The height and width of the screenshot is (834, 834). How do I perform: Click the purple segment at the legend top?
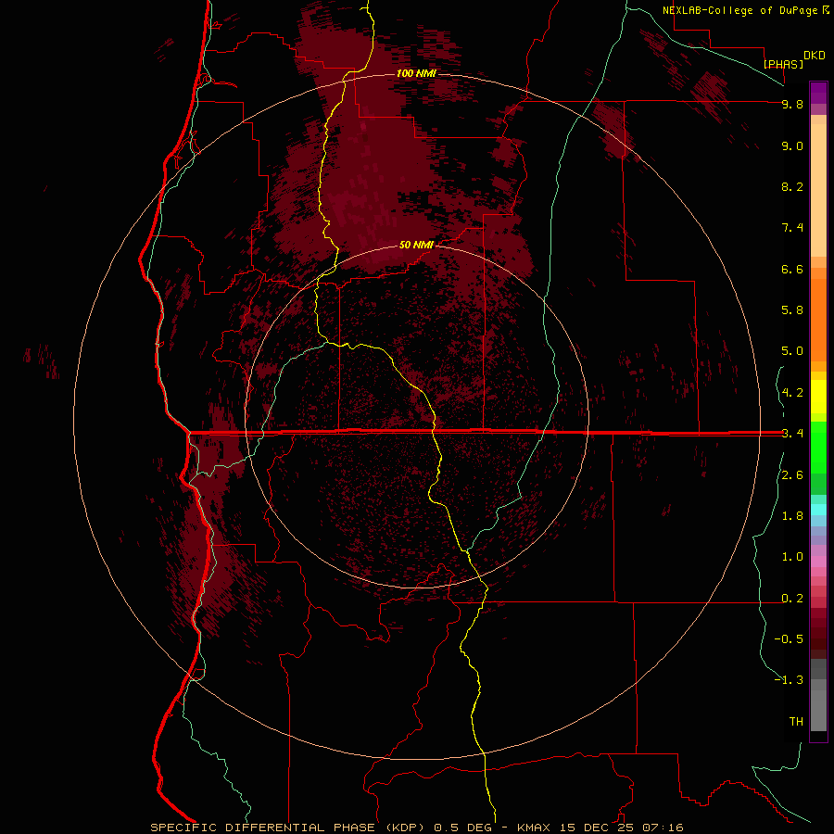pos(818,93)
